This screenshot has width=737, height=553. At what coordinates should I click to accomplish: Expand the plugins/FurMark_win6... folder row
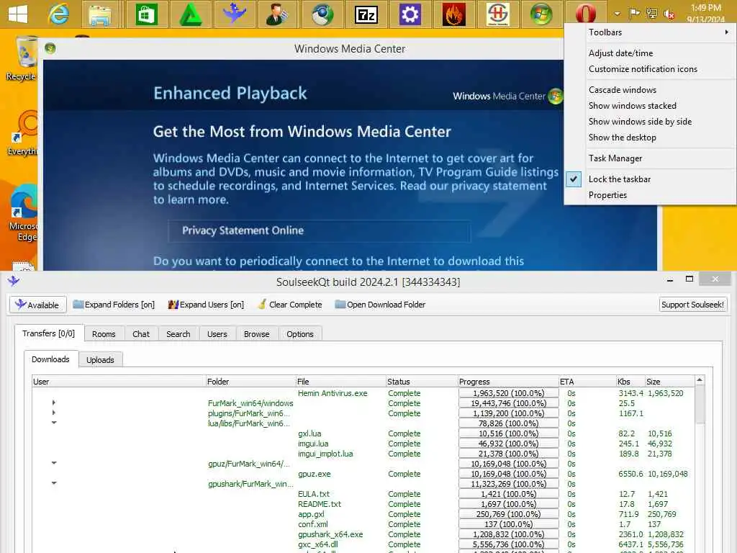coord(53,413)
